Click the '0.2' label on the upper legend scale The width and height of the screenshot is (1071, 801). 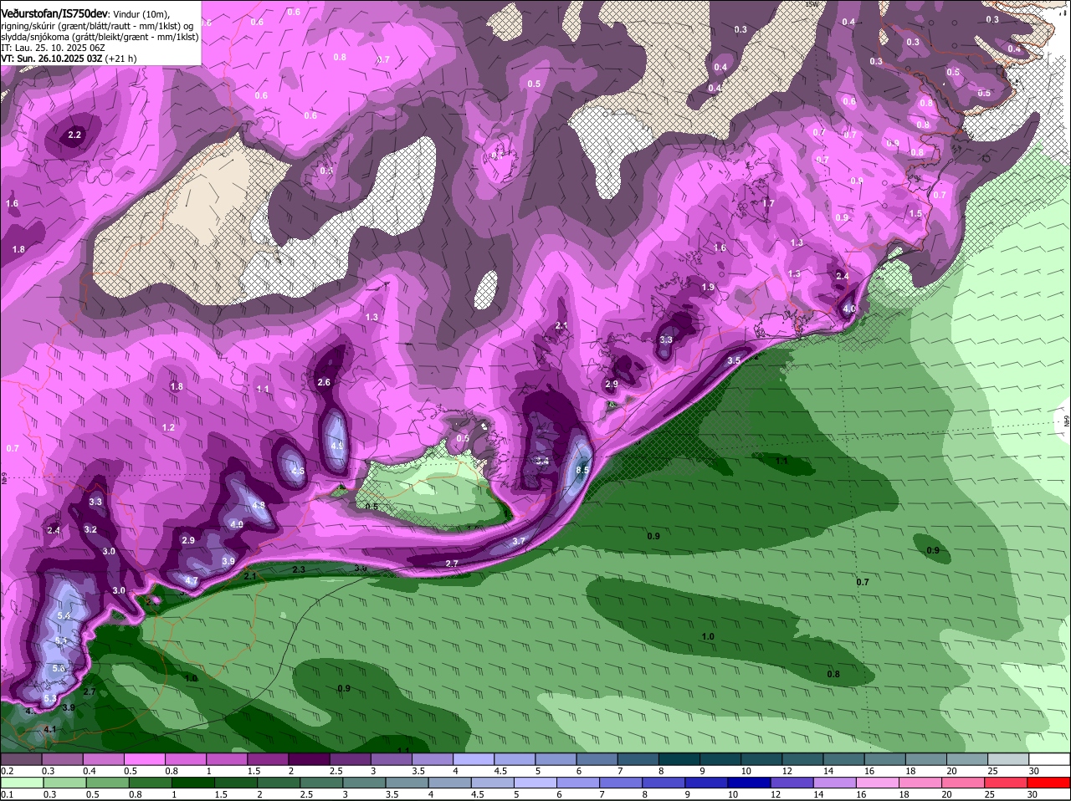pos(7,771)
